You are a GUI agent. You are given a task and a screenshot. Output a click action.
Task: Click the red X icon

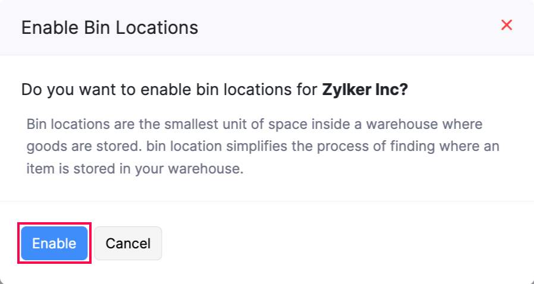pyautogui.click(x=507, y=25)
